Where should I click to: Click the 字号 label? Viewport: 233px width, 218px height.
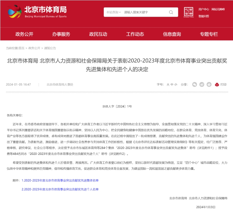pyautogui.click(x=160, y=85)
